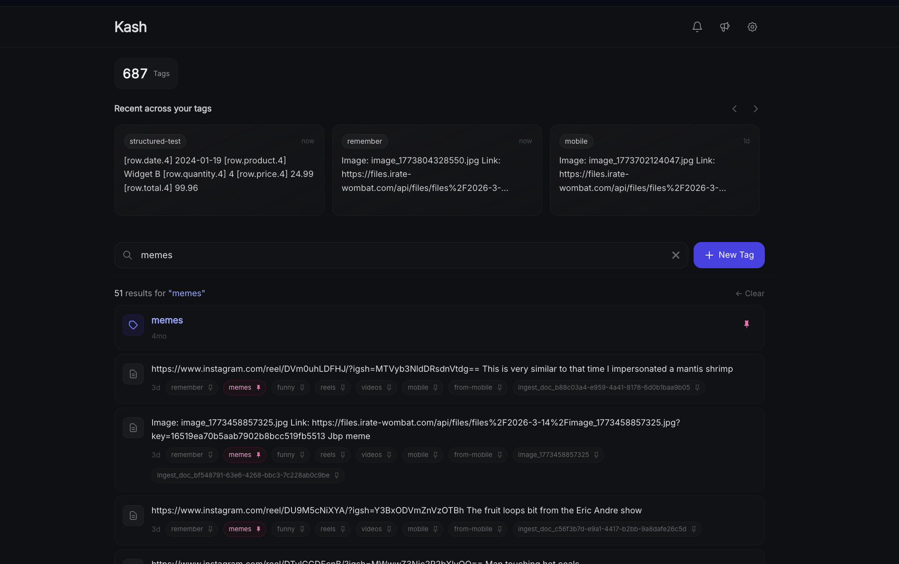The height and width of the screenshot is (564, 899).
Task: Click document icon of Eric Andre note
Action: point(133,516)
